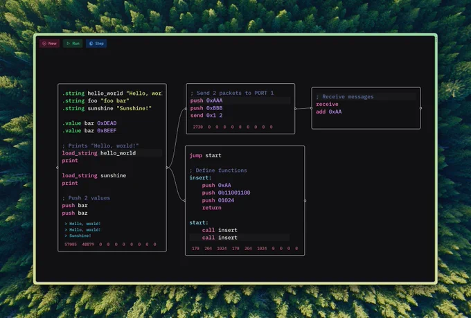Click the 'push 0xBBB' line
471x318 pixels.
point(206,108)
